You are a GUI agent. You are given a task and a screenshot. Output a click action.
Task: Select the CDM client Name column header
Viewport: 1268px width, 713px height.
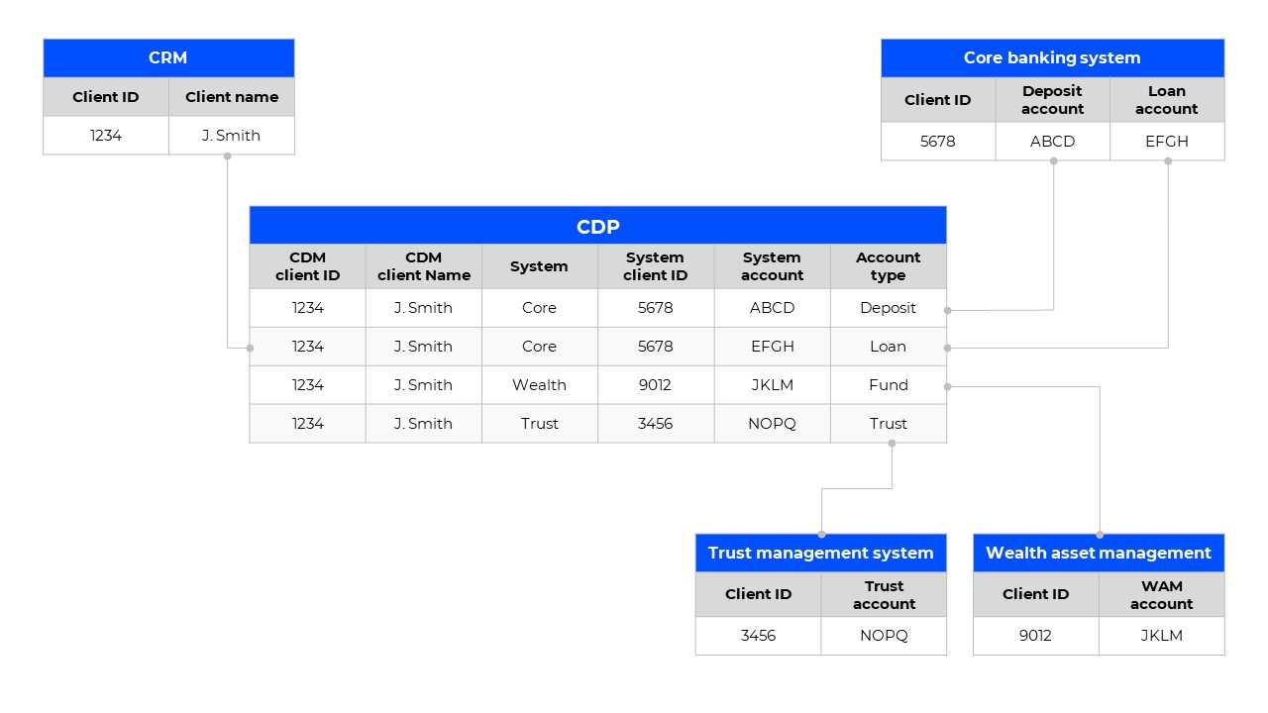click(x=423, y=266)
